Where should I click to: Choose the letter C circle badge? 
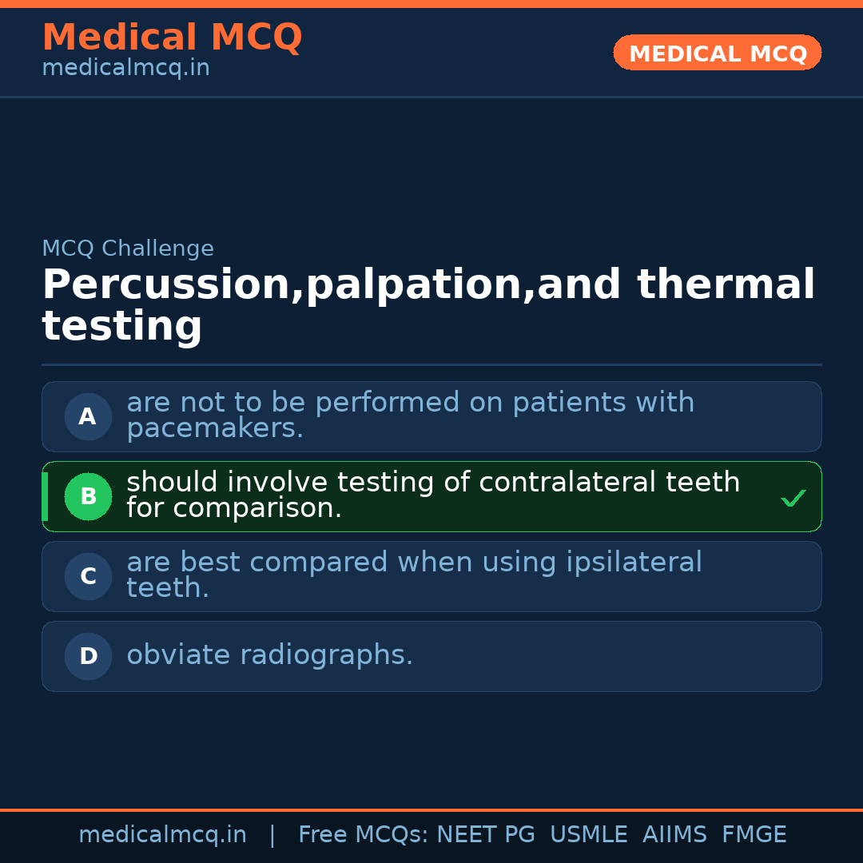click(88, 576)
